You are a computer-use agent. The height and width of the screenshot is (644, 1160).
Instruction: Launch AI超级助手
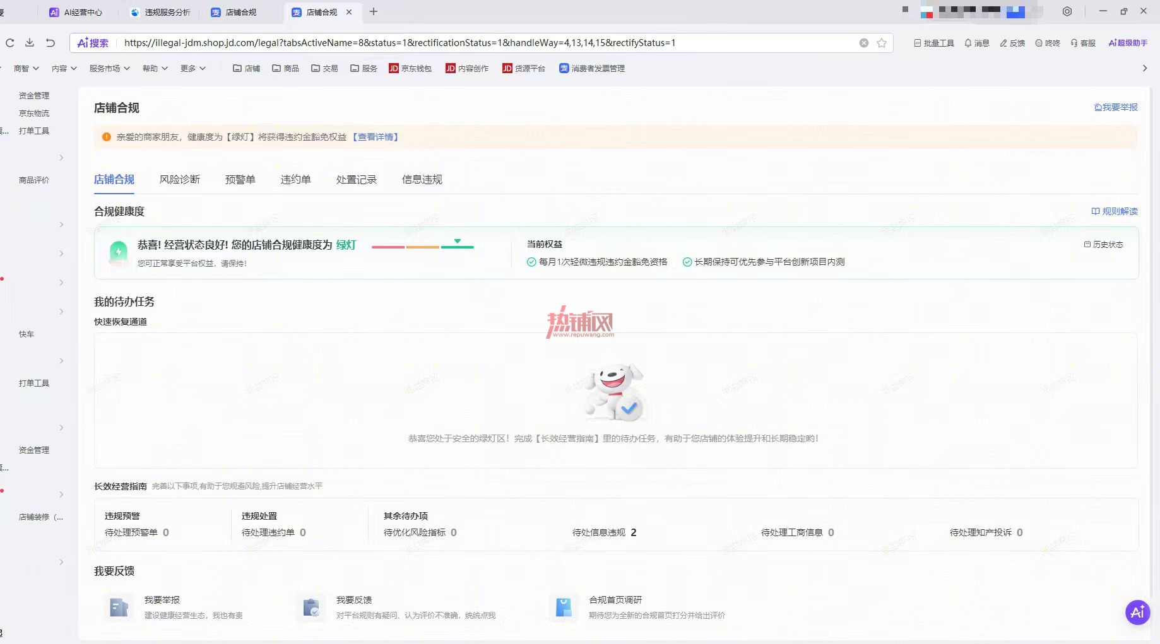1128,43
